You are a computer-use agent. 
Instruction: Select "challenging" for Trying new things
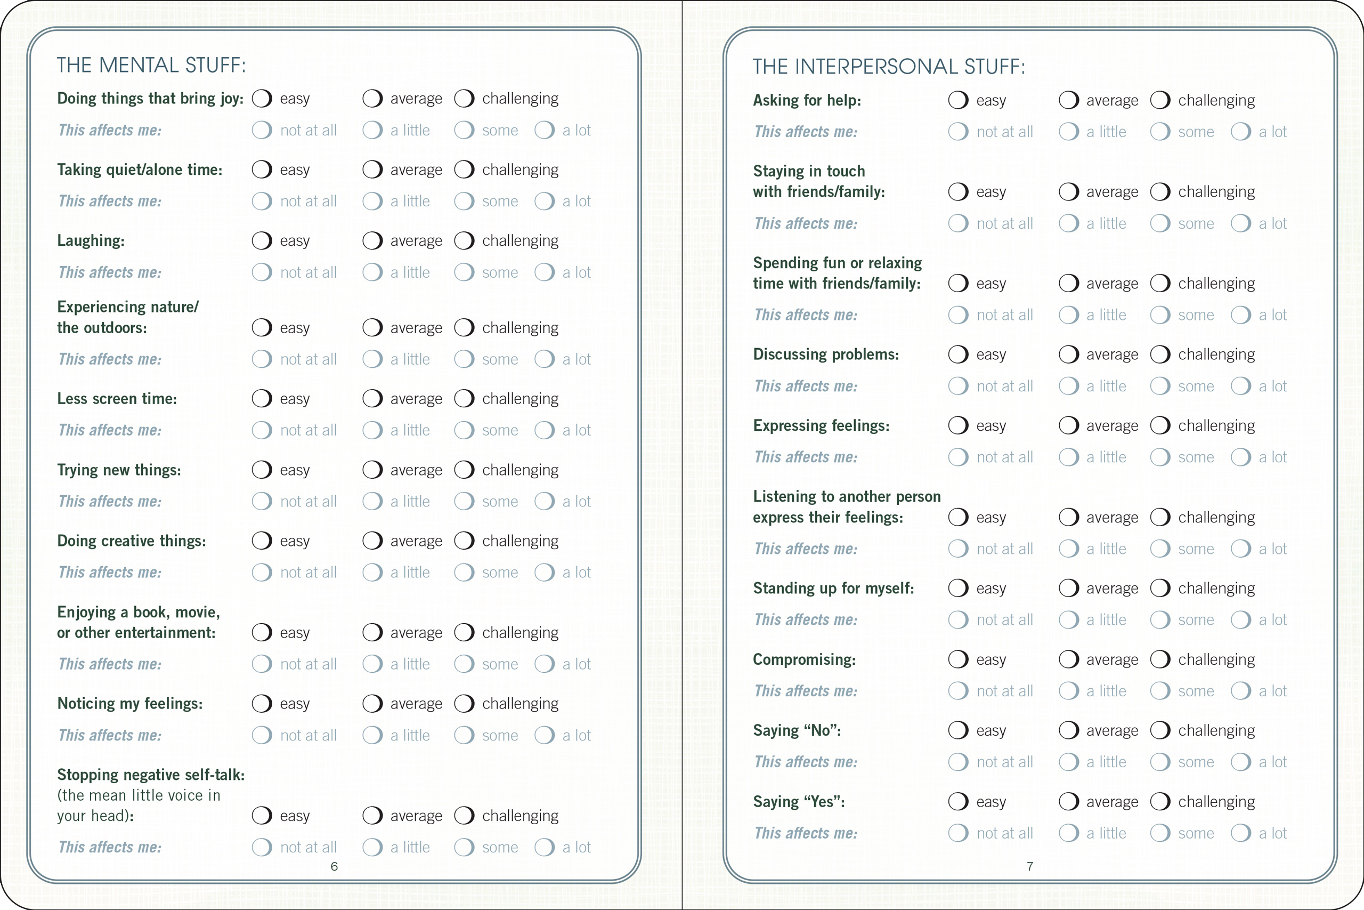pos(465,470)
